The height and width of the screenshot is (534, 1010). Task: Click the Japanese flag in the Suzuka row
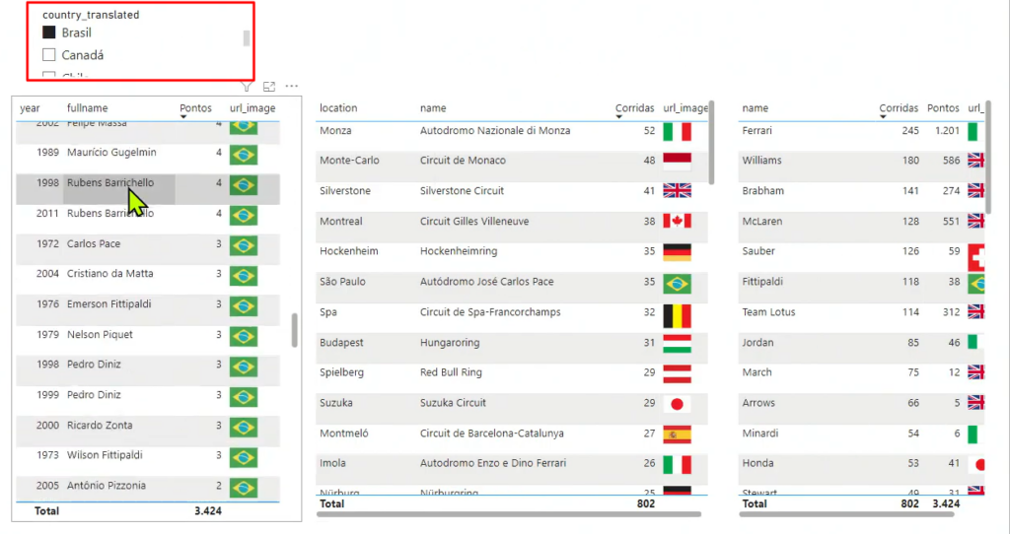(x=677, y=403)
